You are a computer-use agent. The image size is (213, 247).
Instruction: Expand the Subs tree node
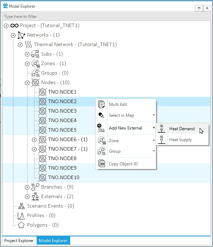click(x=27, y=54)
